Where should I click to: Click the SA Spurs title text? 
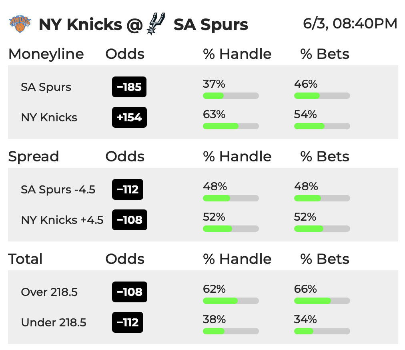pyautogui.click(x=211, y=25)
